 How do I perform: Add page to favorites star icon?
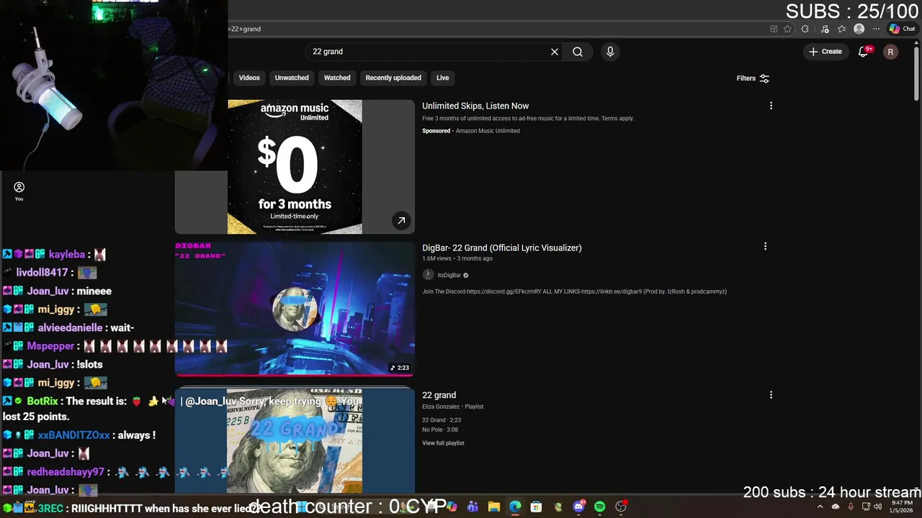click(x=787, y=29)
